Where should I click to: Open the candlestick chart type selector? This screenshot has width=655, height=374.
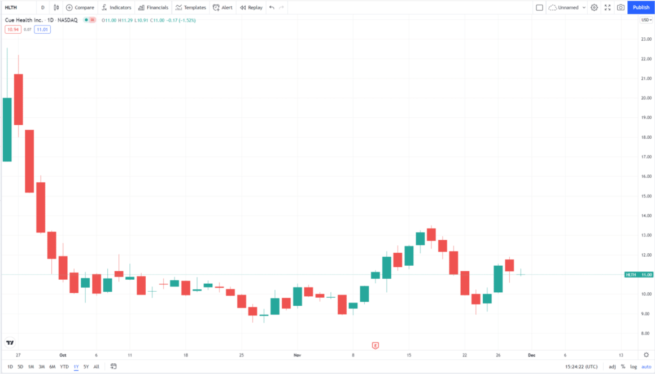55,7
